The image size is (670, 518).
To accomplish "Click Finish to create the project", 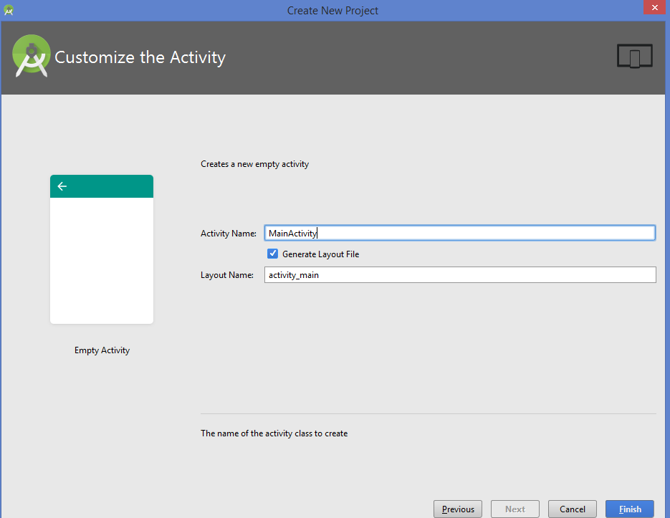I will pos(630,509).
